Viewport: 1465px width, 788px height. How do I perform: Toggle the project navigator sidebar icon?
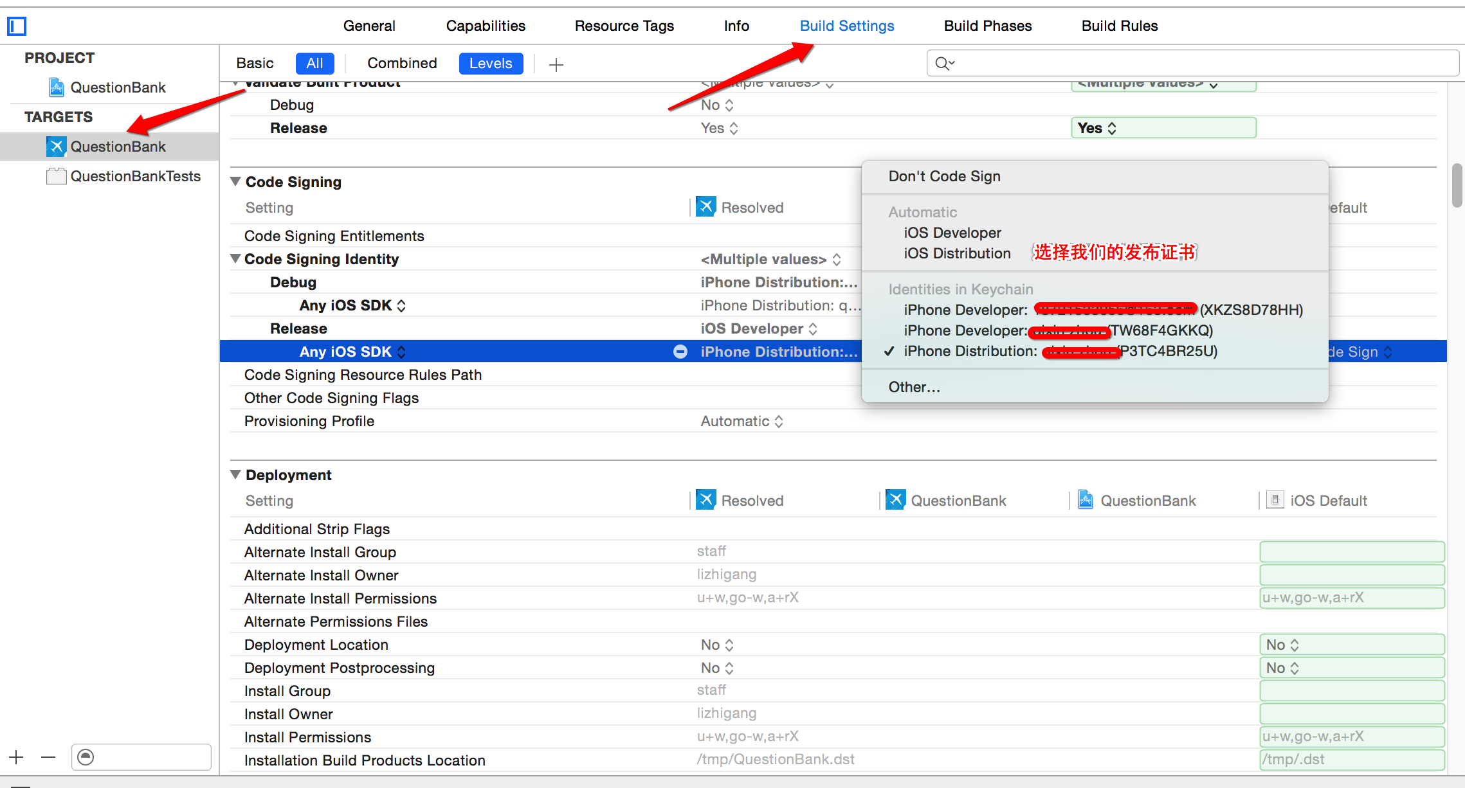pyautogui.click(x=17, y=26)
